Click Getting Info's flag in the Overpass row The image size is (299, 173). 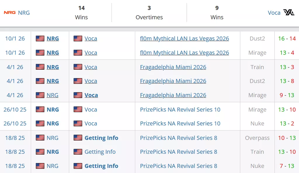tap(78, 138)
